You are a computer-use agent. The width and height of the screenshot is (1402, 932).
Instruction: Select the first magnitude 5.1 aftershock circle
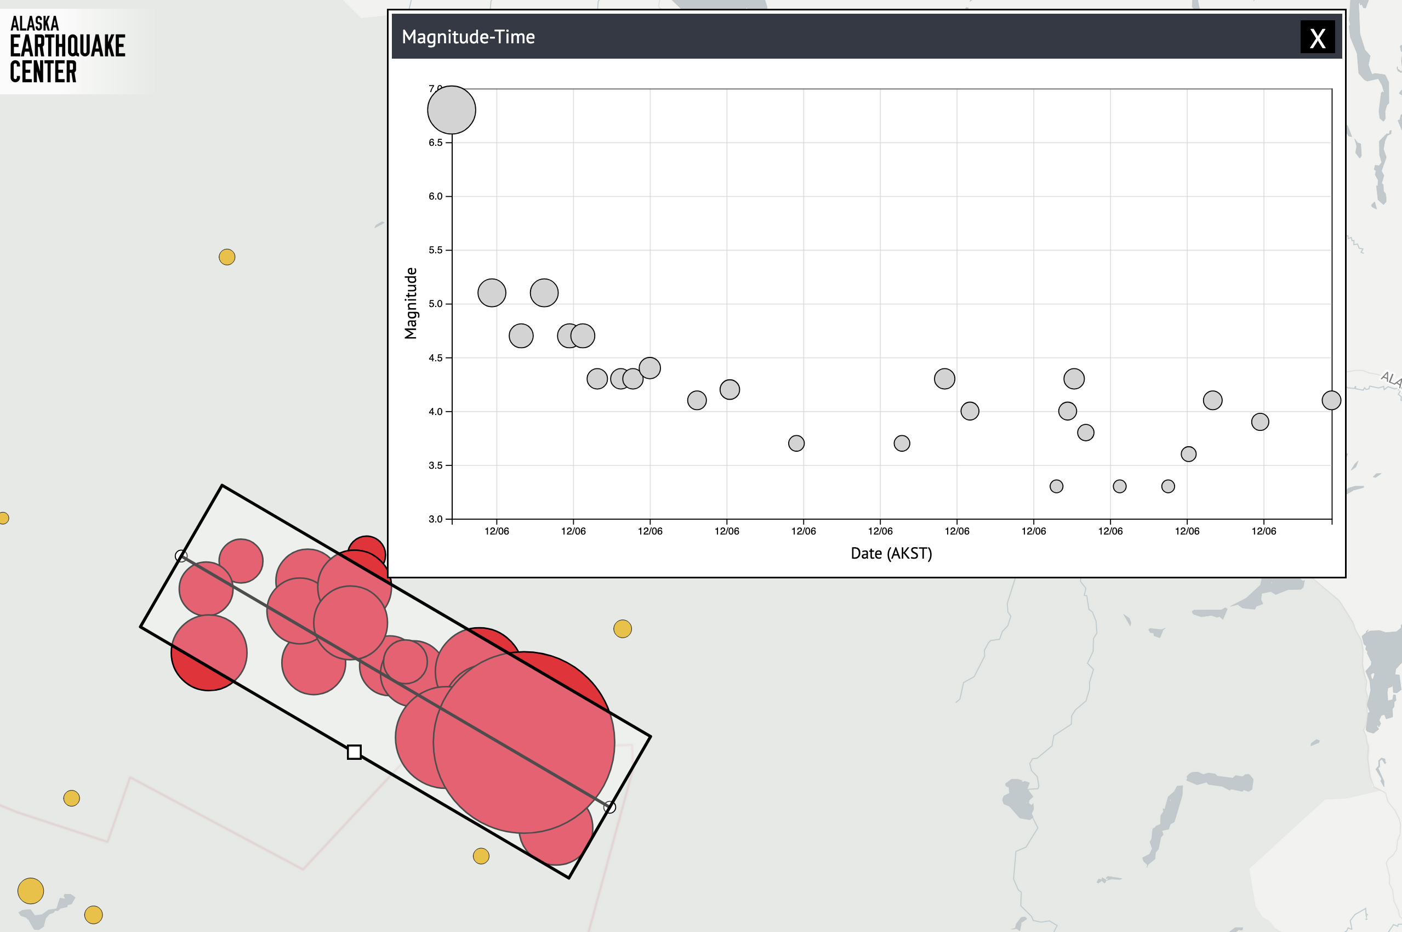491,292
